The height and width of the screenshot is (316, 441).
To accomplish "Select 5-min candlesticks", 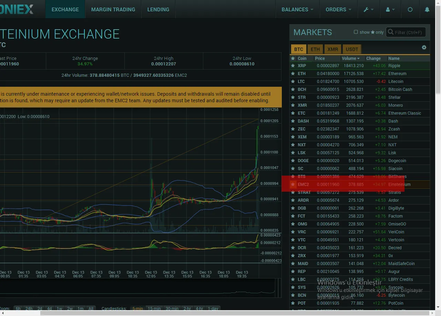I will pyautogui.click(x=138, y=309).
